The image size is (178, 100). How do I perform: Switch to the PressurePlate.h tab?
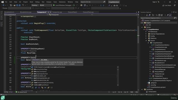[72, 12]
